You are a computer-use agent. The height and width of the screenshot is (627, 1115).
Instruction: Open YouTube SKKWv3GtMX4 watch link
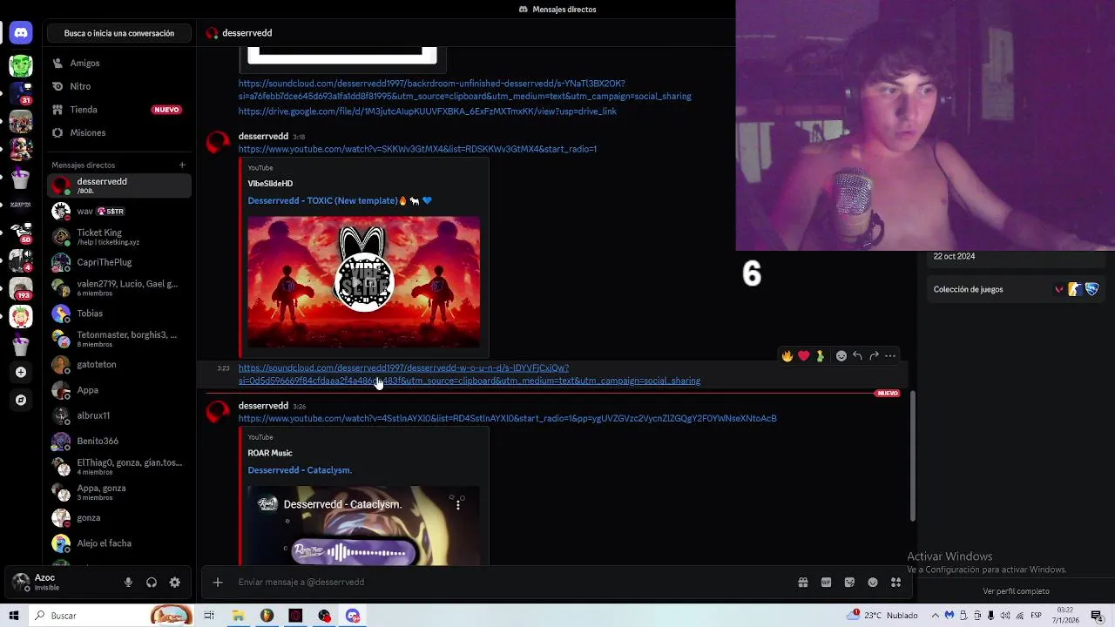417,149
